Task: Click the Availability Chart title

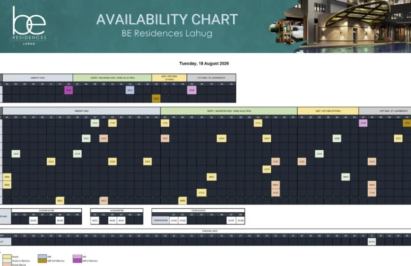Action: pos(167,19)
